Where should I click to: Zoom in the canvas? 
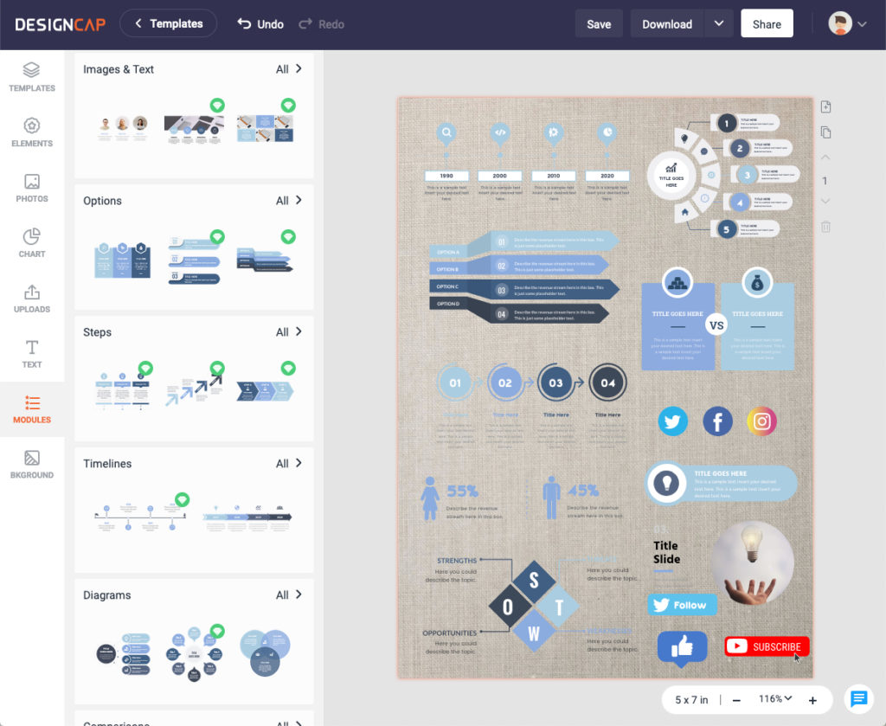click(x=812, y=700)
